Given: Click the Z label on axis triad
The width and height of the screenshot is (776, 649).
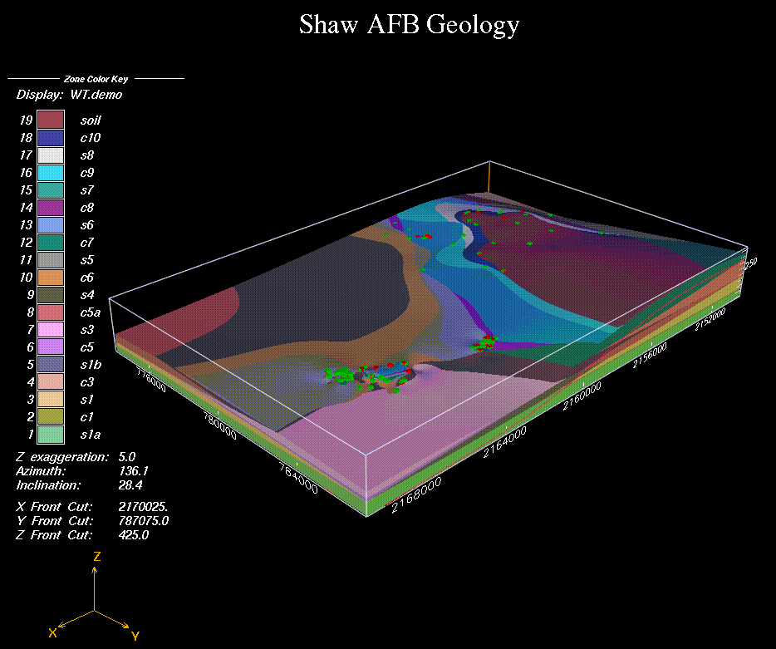Looking at the screenshot, I should click(97, 557).
